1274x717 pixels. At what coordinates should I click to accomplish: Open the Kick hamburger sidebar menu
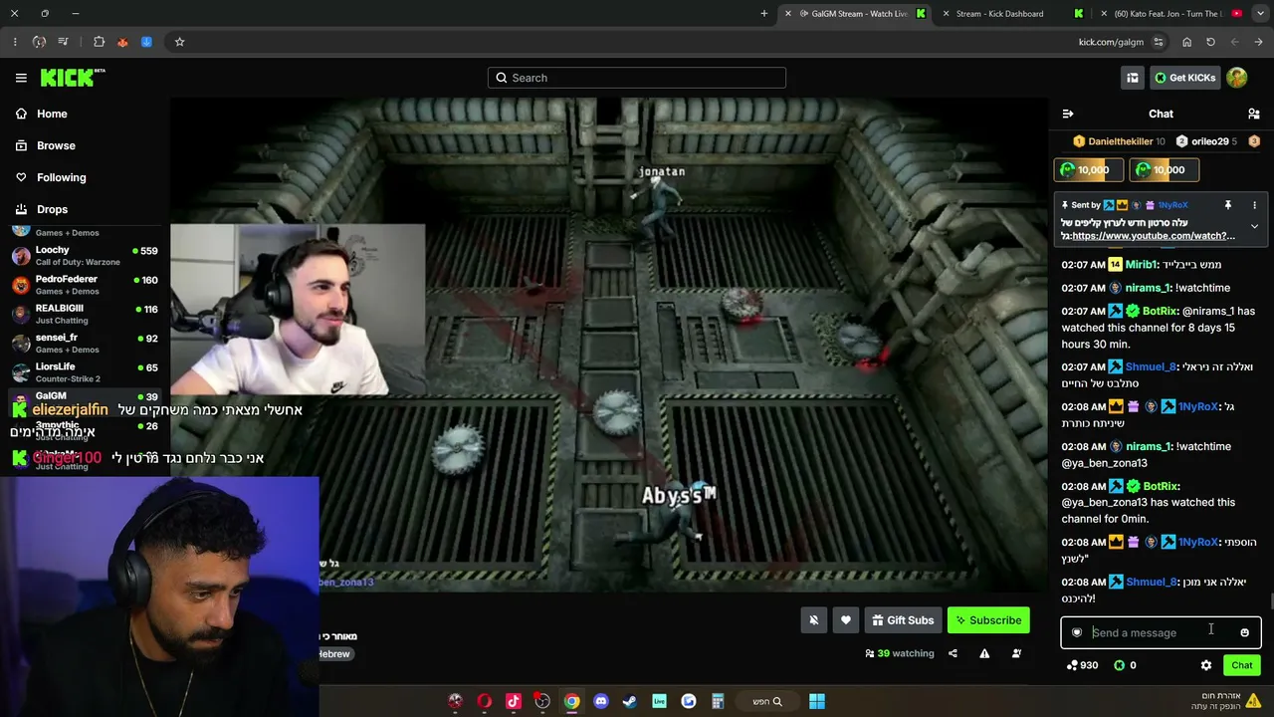21,78
